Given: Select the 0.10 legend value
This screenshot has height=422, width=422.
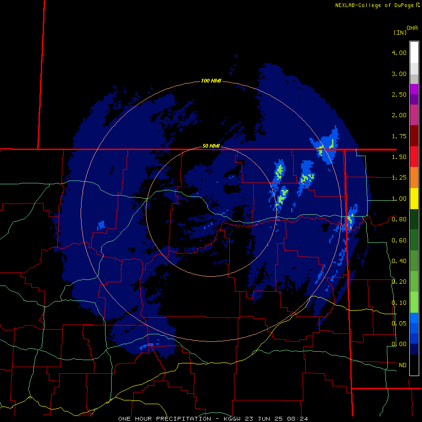Looking at the screenshot, I should coord(399,303).
